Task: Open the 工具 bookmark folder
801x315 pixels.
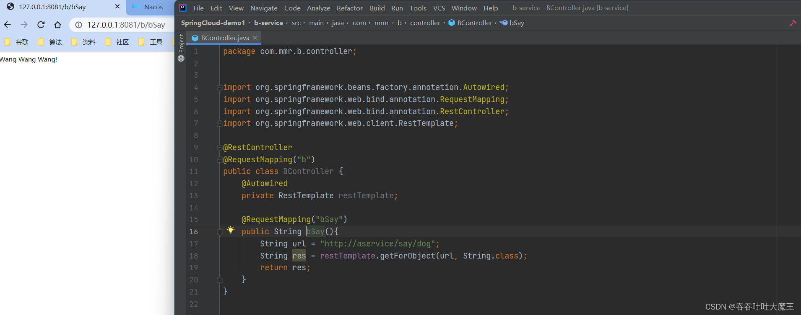Action: pos(151,42)
